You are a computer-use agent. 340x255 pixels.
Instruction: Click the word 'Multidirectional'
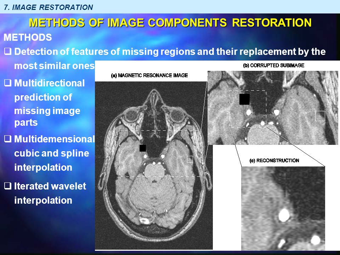50,83
